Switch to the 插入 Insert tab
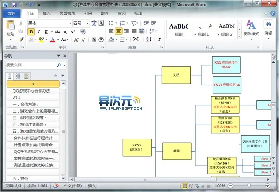279x192 pixels. tap(46, 13)
